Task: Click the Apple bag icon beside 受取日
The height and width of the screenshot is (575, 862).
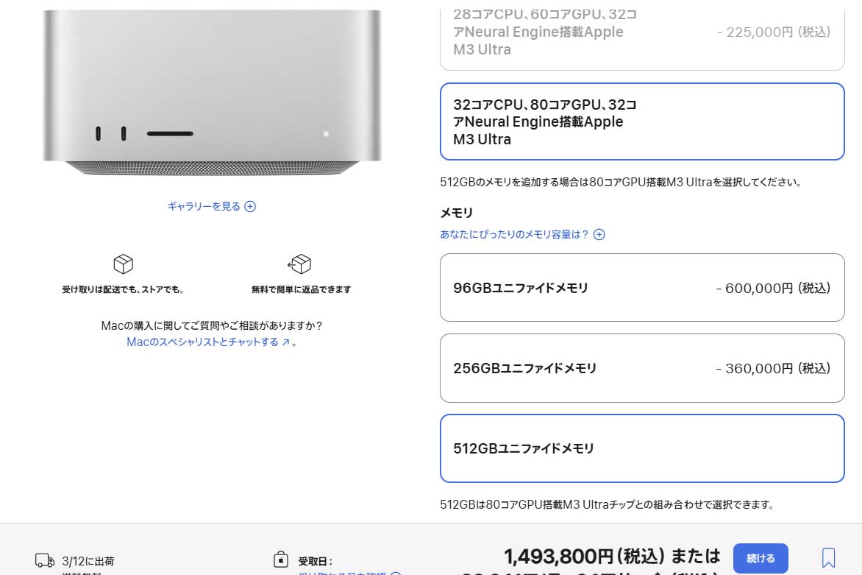Action: [281, 560]
